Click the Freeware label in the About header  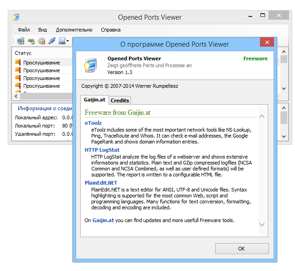pos(255,58)
